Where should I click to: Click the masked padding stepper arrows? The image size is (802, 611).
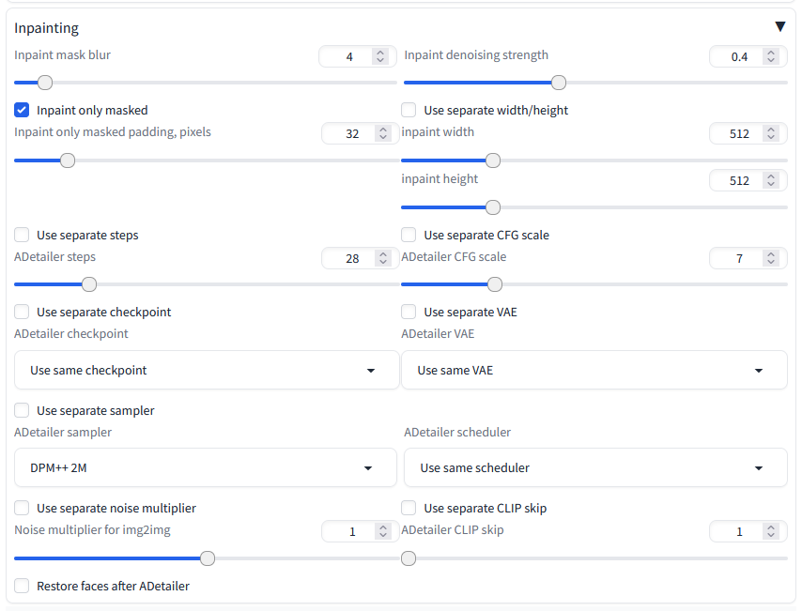382,133
